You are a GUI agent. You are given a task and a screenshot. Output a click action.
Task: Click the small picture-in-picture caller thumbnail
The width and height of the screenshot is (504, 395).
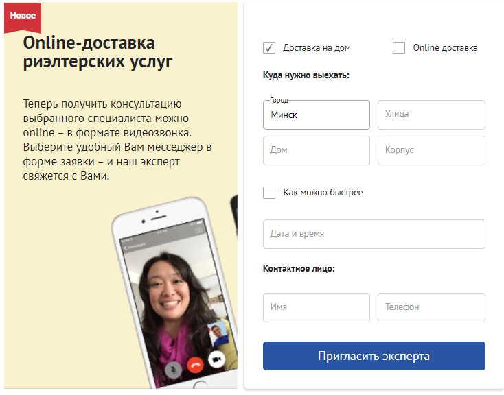point(218,334)
